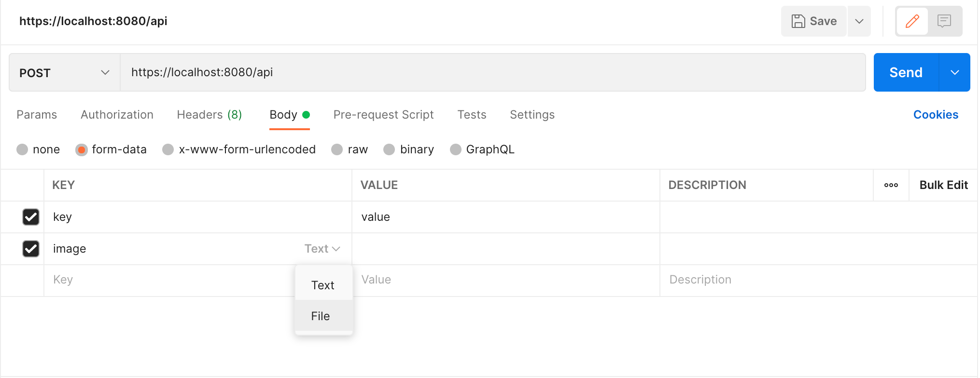Screen dimensions: 980x378
Task: Choose File from the type menu
Action: [321, 316]
